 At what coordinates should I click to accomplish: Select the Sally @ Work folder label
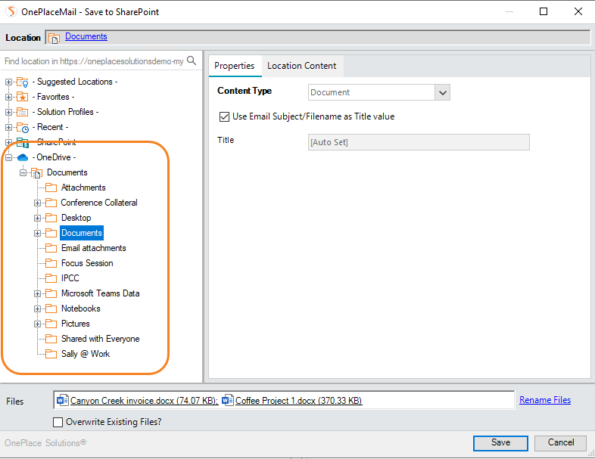[86, 354]
